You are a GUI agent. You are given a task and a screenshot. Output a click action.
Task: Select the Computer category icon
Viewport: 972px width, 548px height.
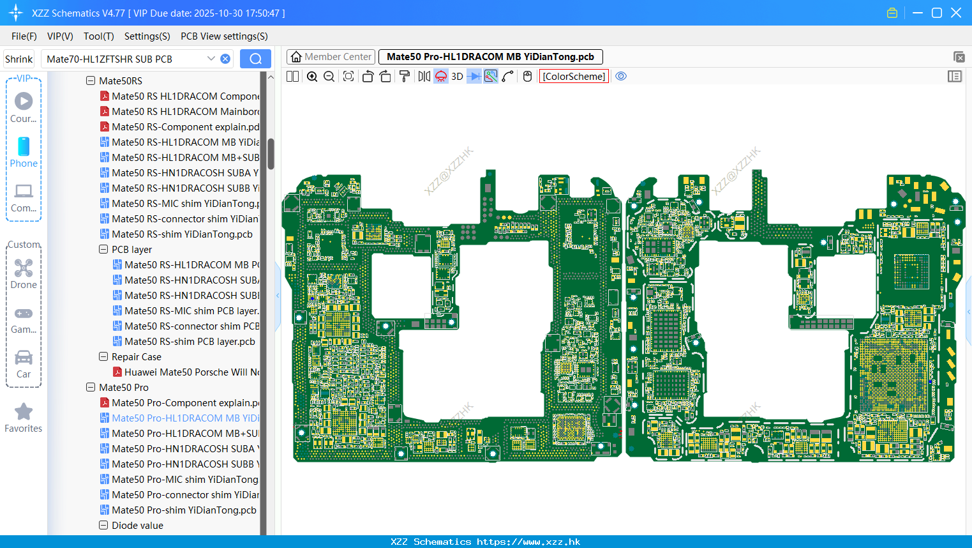pos(24,197)
